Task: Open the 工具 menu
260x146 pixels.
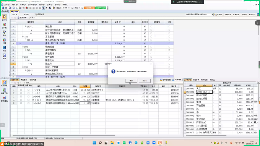Action: [x=49, y=5]
